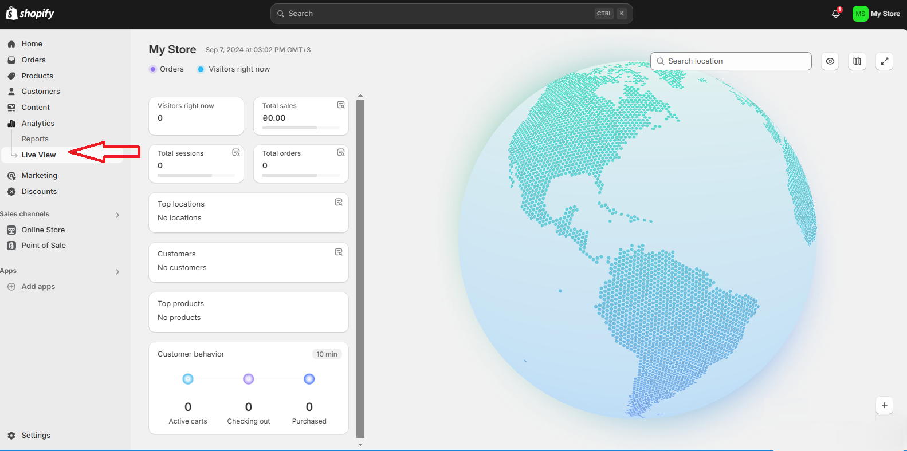Toggle globe visibility with eye button
Viewport: 907px width, 451px height.
830,61
